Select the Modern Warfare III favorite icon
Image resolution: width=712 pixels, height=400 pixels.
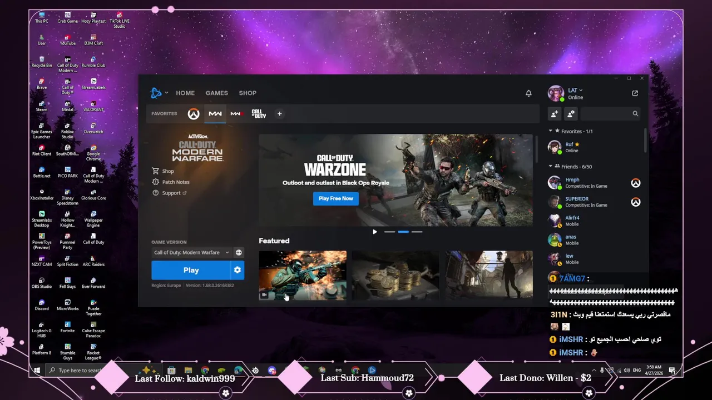coord(236,114)
